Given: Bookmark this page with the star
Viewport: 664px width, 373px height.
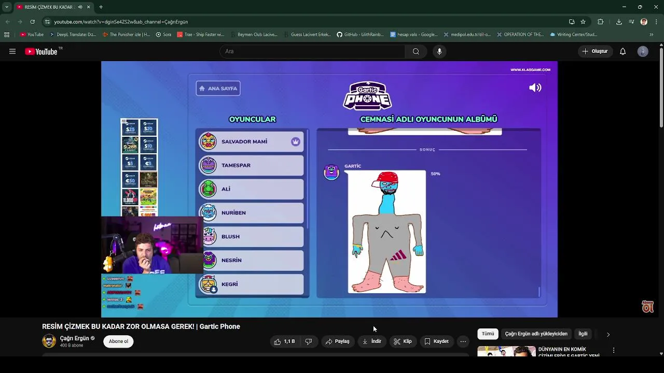Looking at the screenshot, I should pos(583,22).
